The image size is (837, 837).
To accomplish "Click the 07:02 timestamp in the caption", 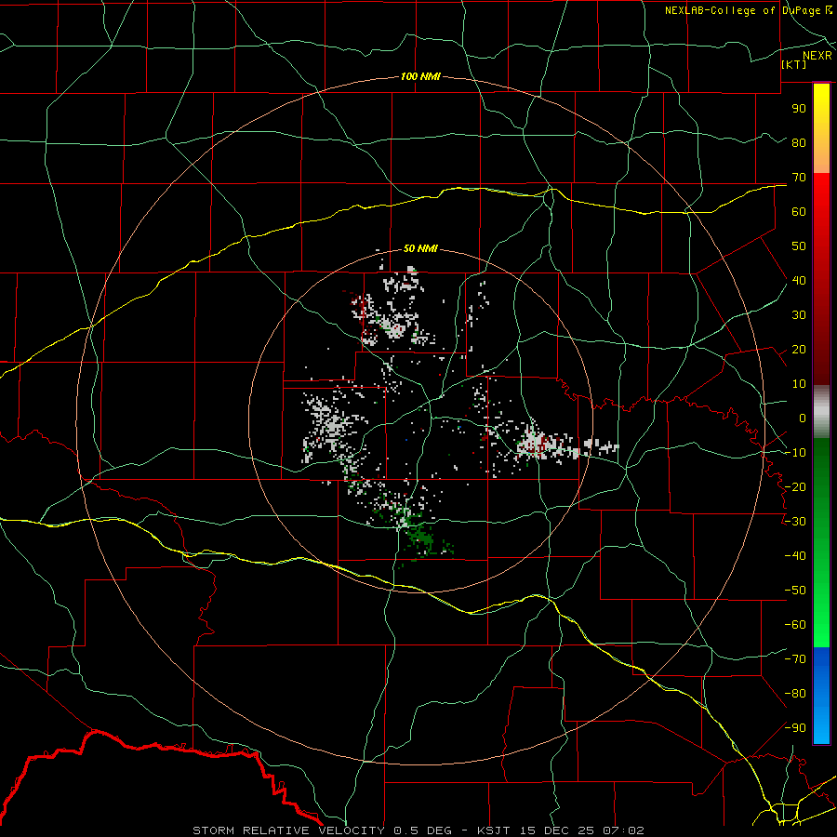I will 622,830.
